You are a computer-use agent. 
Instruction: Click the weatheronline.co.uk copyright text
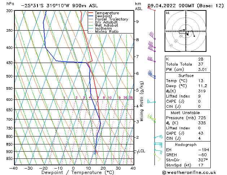coord(189,172)
